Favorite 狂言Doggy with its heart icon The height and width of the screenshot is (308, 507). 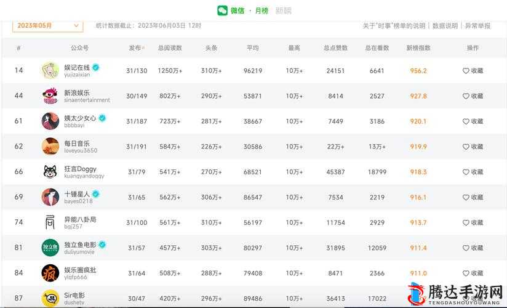(x=466, y=172)
